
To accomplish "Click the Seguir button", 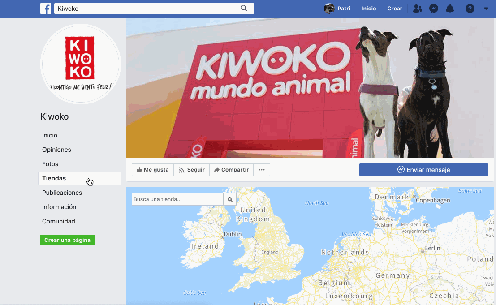I will [x=191, y=170].
